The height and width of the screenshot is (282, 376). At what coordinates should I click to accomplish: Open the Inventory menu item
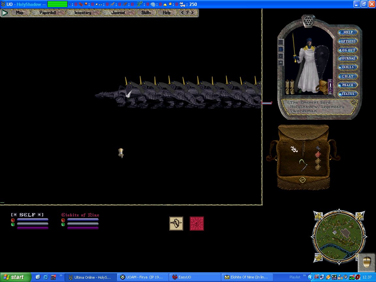pyautogui.click(x=83, y=13)
